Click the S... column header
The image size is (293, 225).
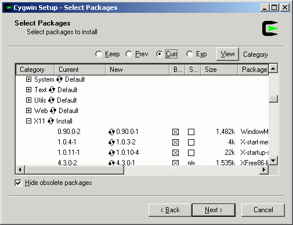click(193, 70)
